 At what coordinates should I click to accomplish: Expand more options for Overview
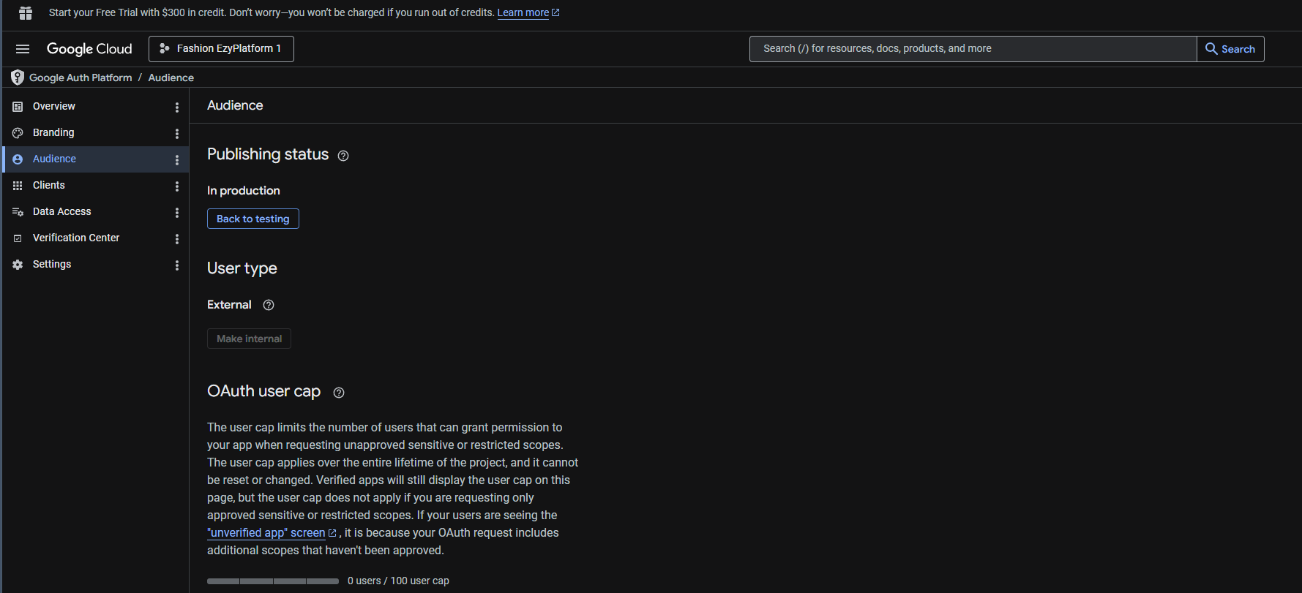pos(177,107)
